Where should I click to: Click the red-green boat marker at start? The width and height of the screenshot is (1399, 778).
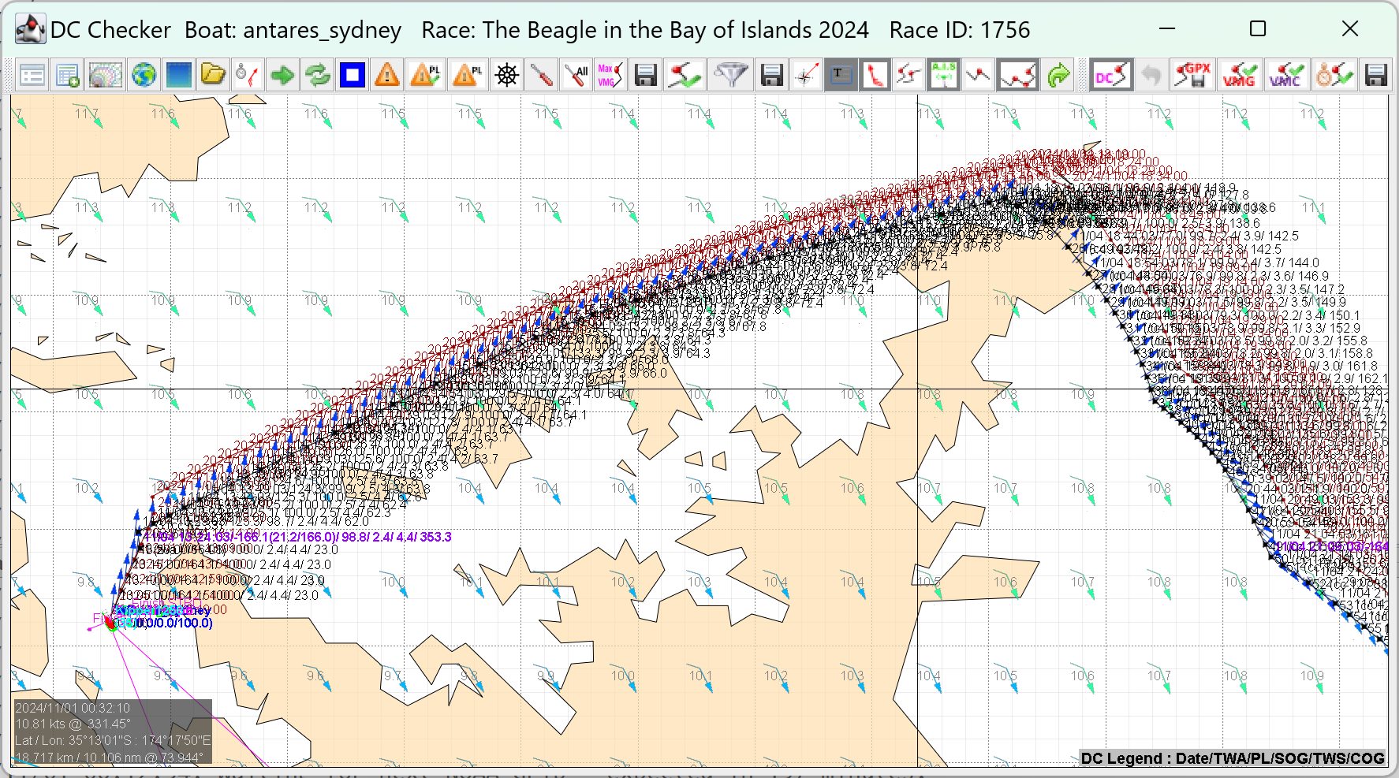coord(110,622)
